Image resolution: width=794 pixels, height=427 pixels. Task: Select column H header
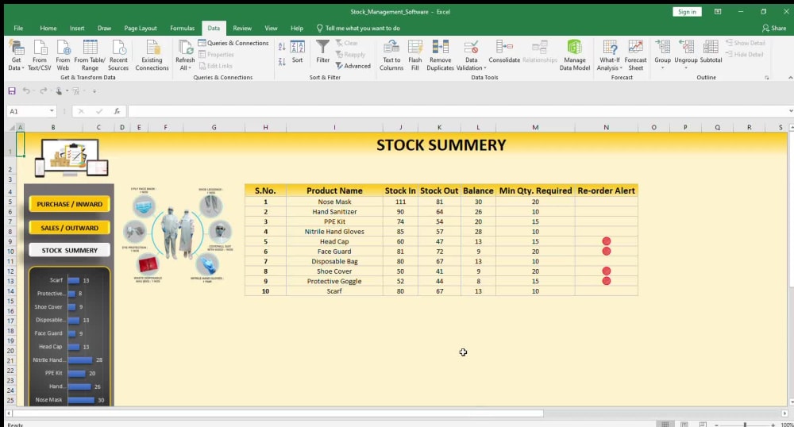click(265, 127)
